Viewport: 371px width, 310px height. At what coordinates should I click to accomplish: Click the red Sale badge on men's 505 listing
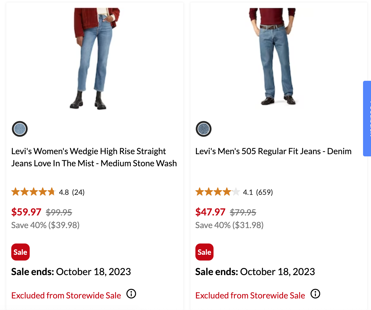click(x=204, y=252)
